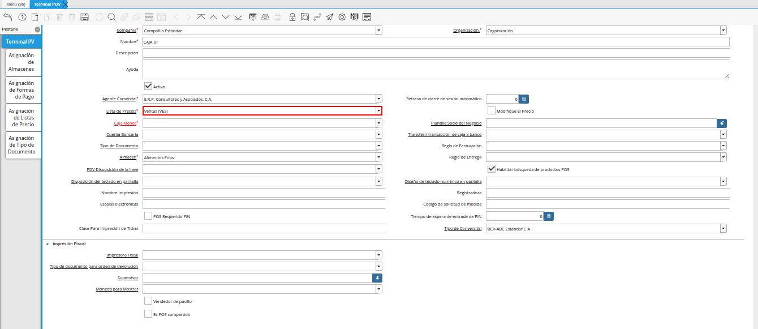The width and height of the screenshot is (758, 329).
Task: Open the help icon in toolbar
Action: (23, 17)
